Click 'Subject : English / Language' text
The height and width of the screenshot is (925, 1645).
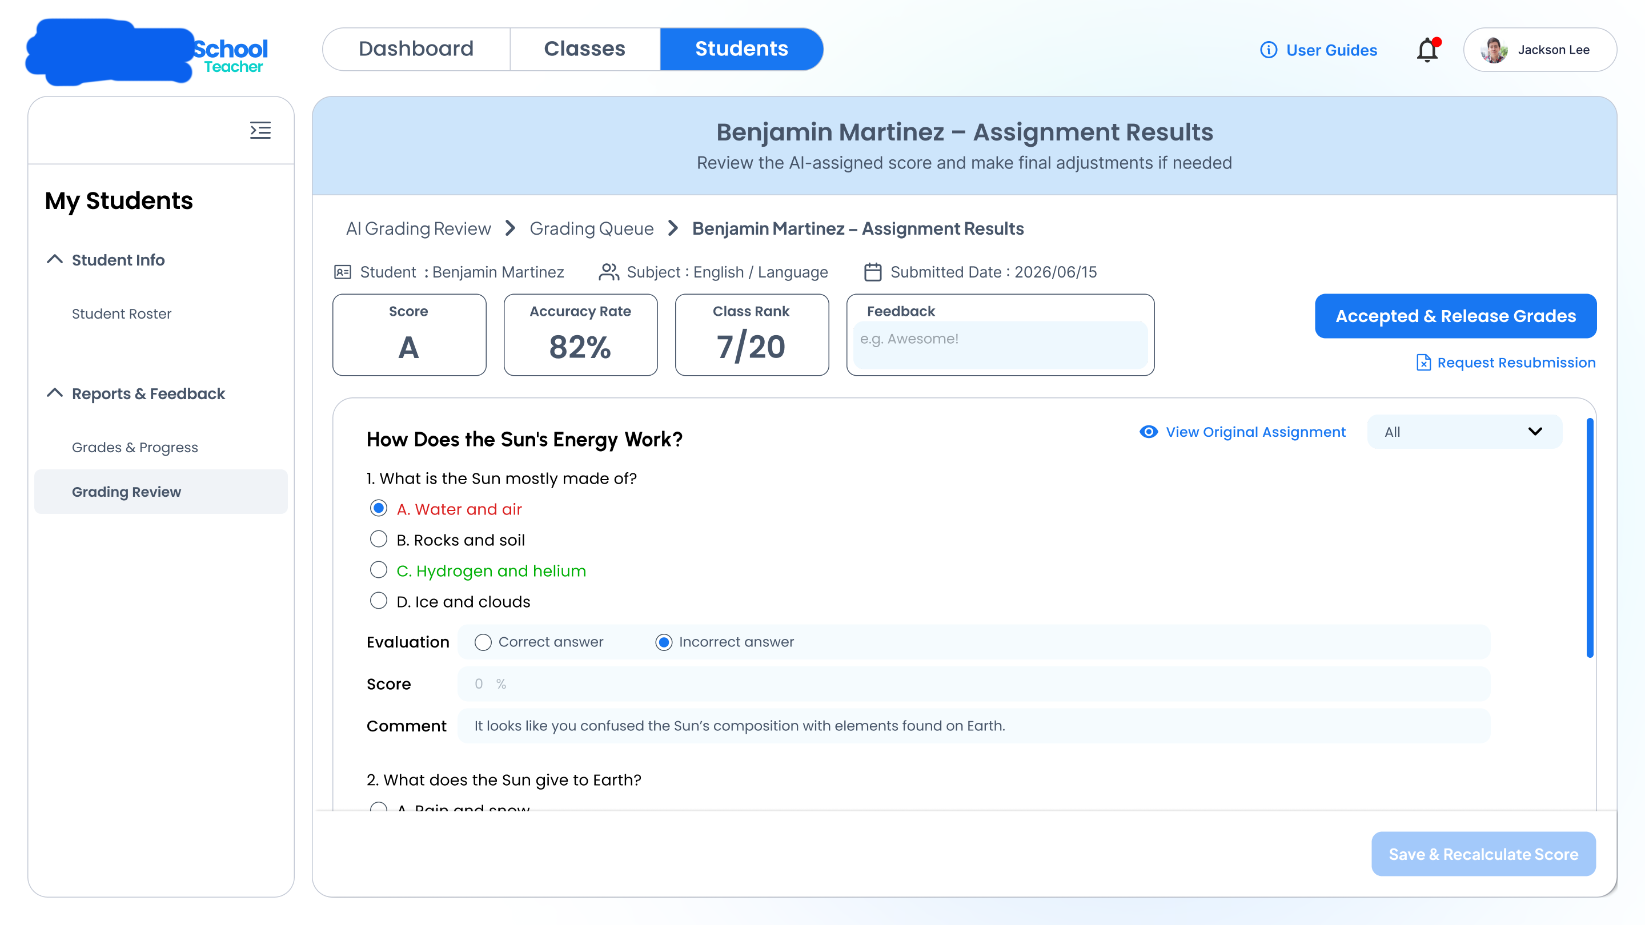coord(727,272)
